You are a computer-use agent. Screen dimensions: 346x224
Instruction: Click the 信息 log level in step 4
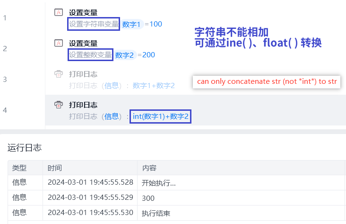point(112,116)
